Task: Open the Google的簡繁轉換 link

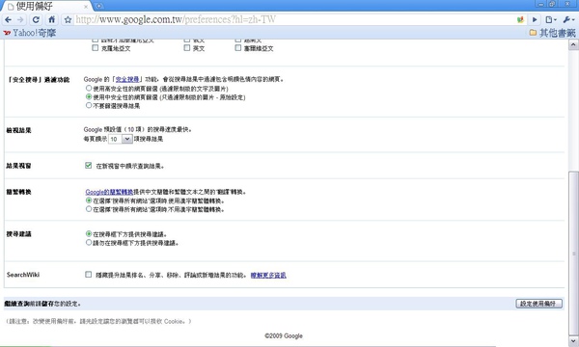Action: [109, 192]
